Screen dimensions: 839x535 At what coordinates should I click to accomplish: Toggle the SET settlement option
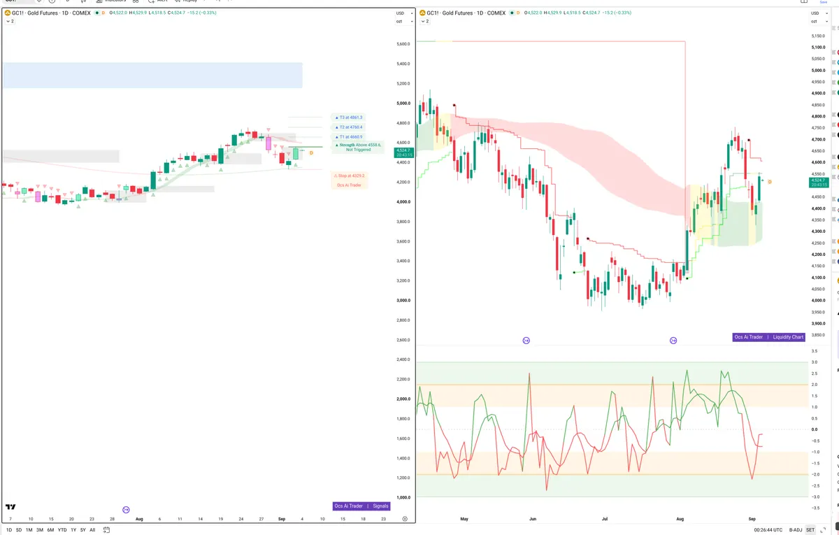[x=811, y=530]
